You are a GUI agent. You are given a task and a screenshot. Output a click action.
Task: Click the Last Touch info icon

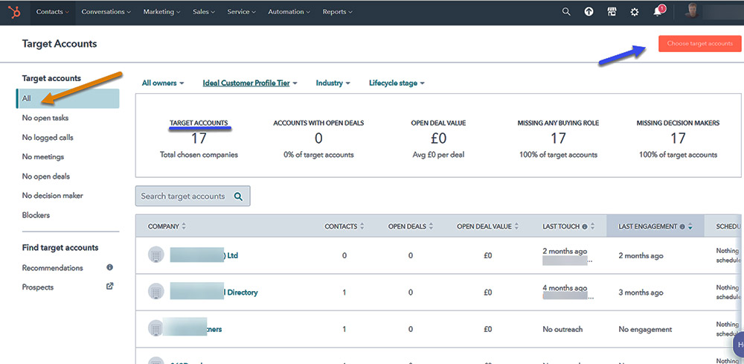click(x=584, y=227)
